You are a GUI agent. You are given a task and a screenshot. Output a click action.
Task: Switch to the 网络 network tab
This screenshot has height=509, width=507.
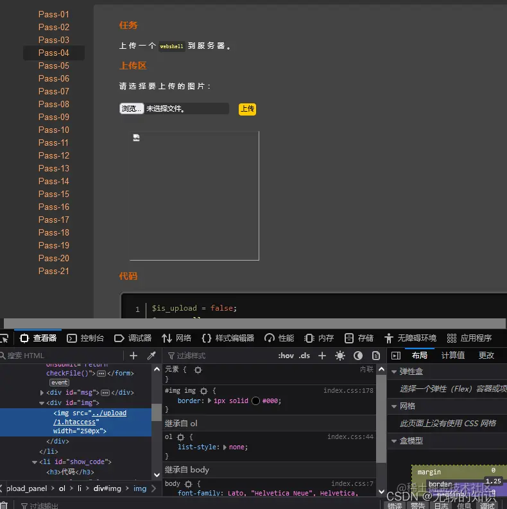coord(176,338)
